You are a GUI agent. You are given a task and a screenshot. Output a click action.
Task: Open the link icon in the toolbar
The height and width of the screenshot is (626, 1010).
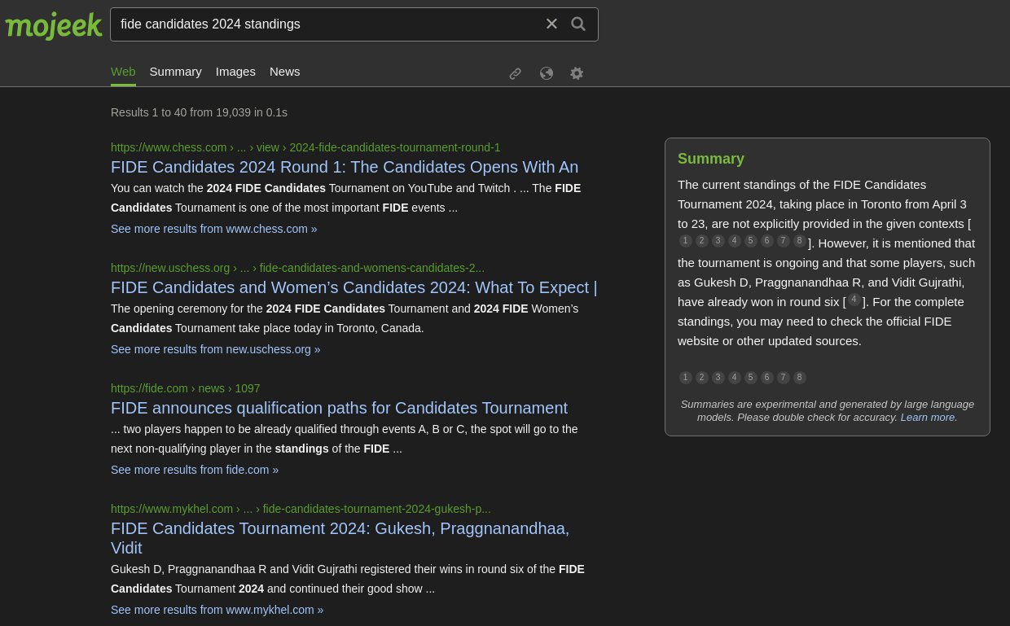tap(515, 73)
